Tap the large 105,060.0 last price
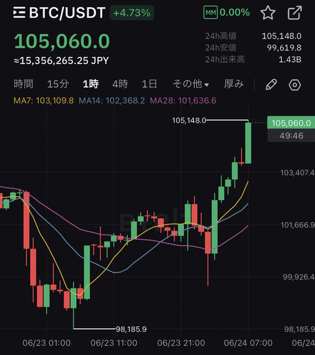This screenshot has width=315, height=355. pyautogui.click(x=62, y=41)
